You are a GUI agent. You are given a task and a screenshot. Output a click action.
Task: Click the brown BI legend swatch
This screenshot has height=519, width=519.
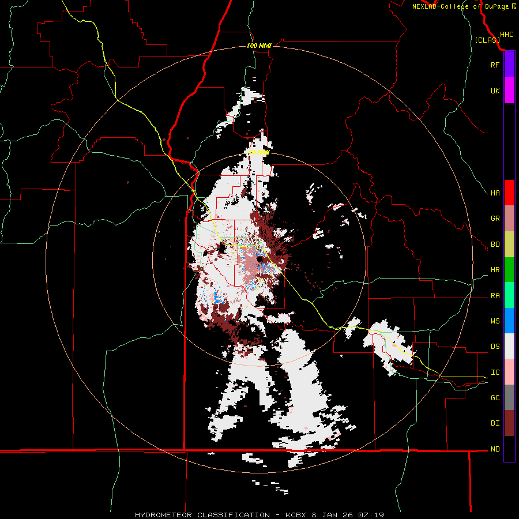coord(509,423)
